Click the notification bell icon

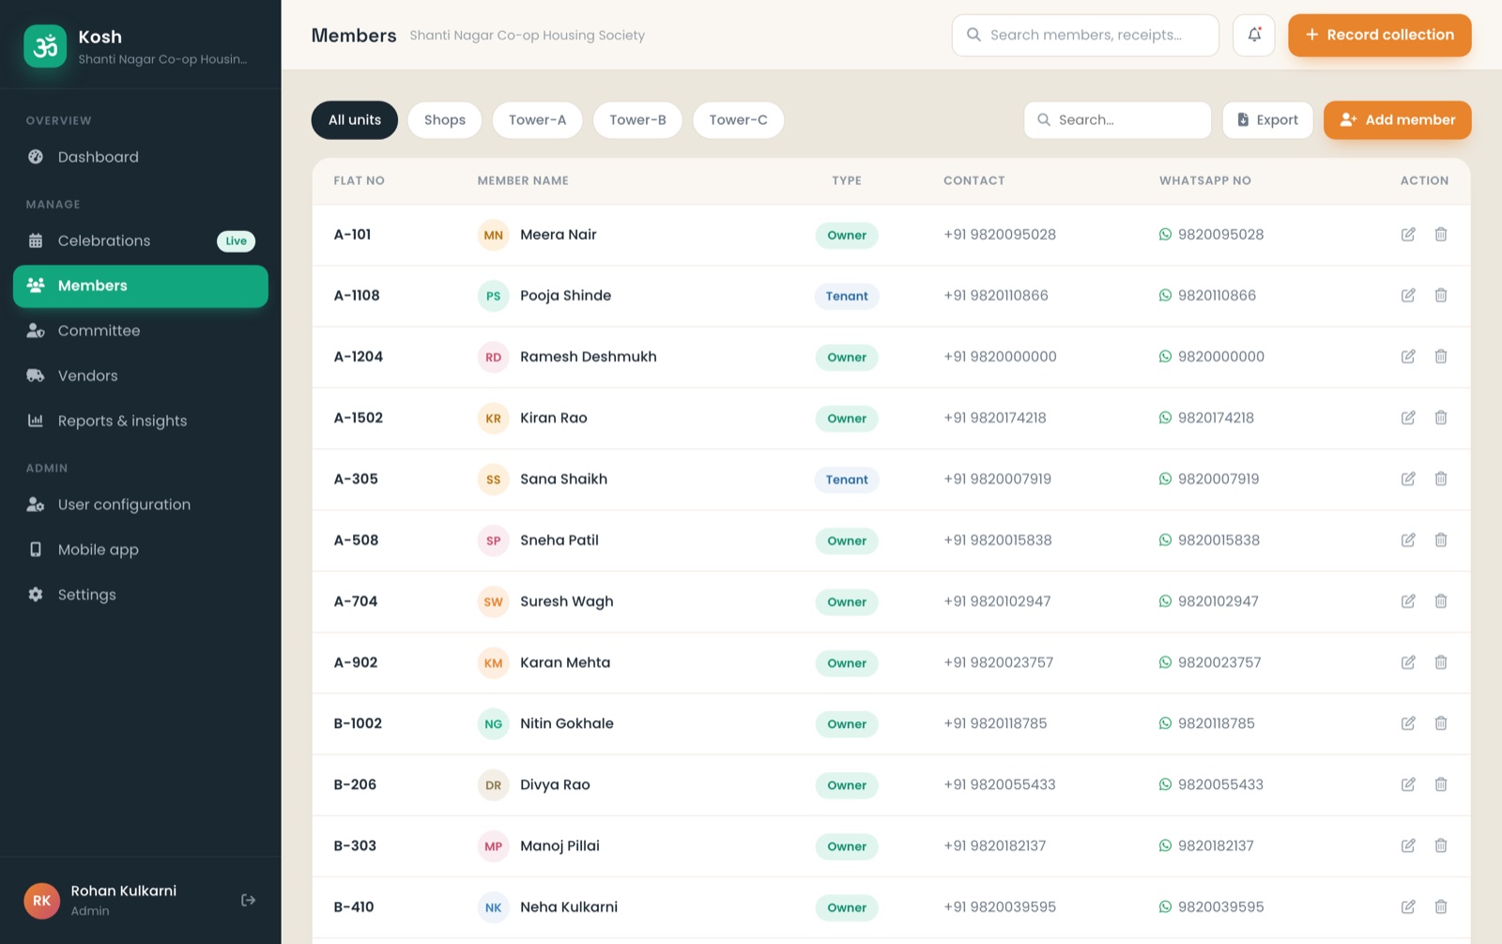tap(1254, 35)
